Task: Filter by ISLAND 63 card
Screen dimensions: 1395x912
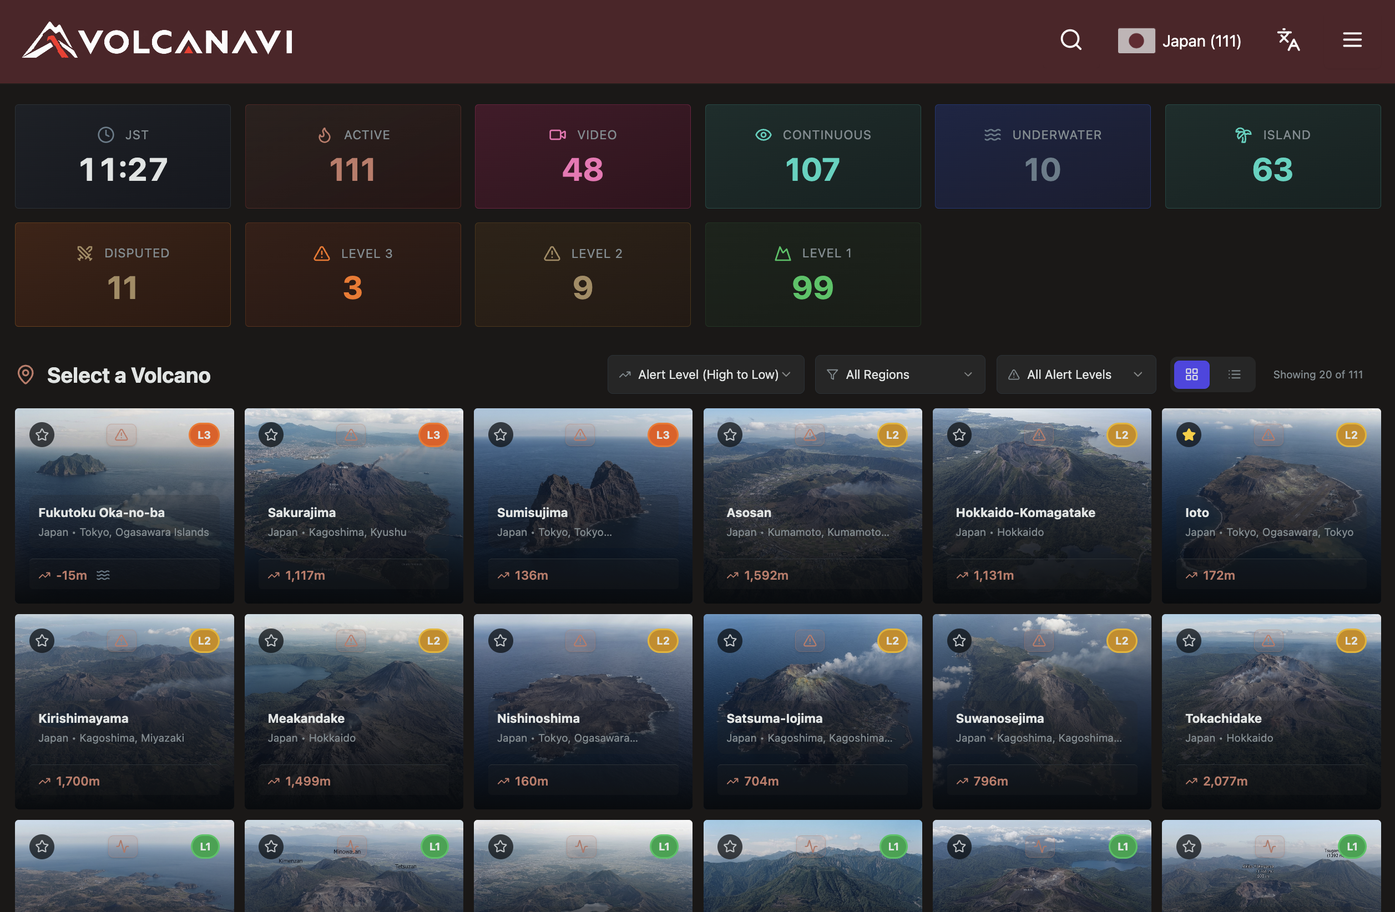Action: (1273, 156)
